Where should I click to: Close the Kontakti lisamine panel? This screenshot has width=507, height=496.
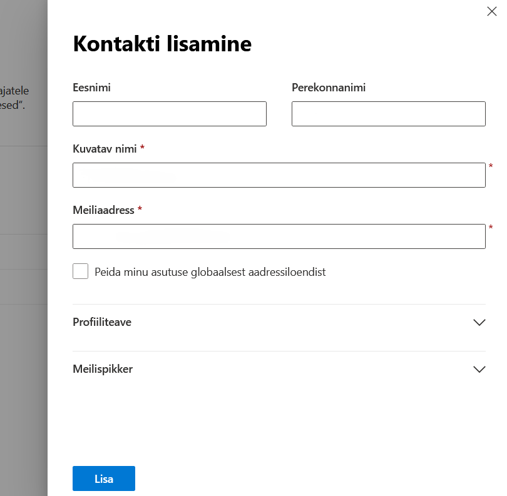click(491, 11)
